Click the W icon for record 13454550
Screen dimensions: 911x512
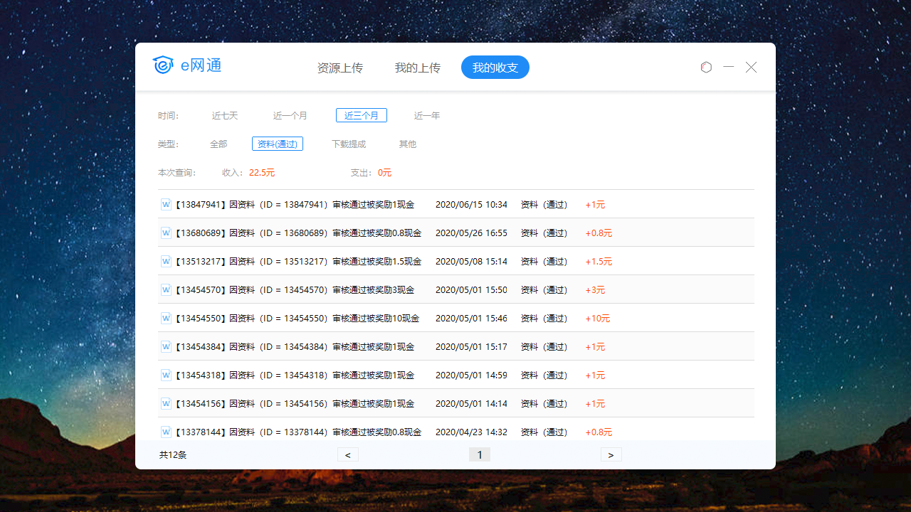(166, 318)
